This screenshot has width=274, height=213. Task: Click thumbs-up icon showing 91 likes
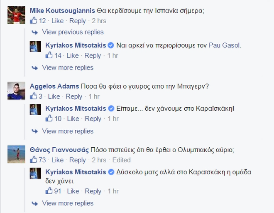point(49,191)
